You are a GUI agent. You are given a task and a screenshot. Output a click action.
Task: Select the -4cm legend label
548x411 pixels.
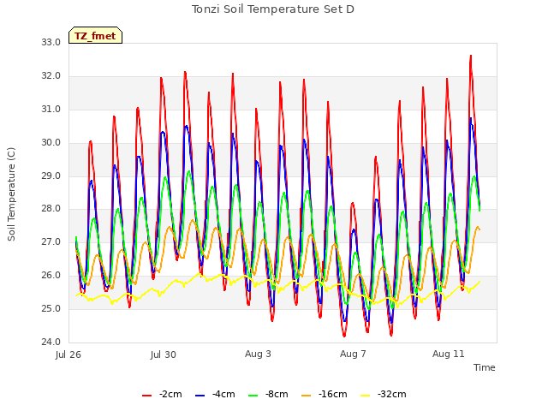(x=223, y=394)
